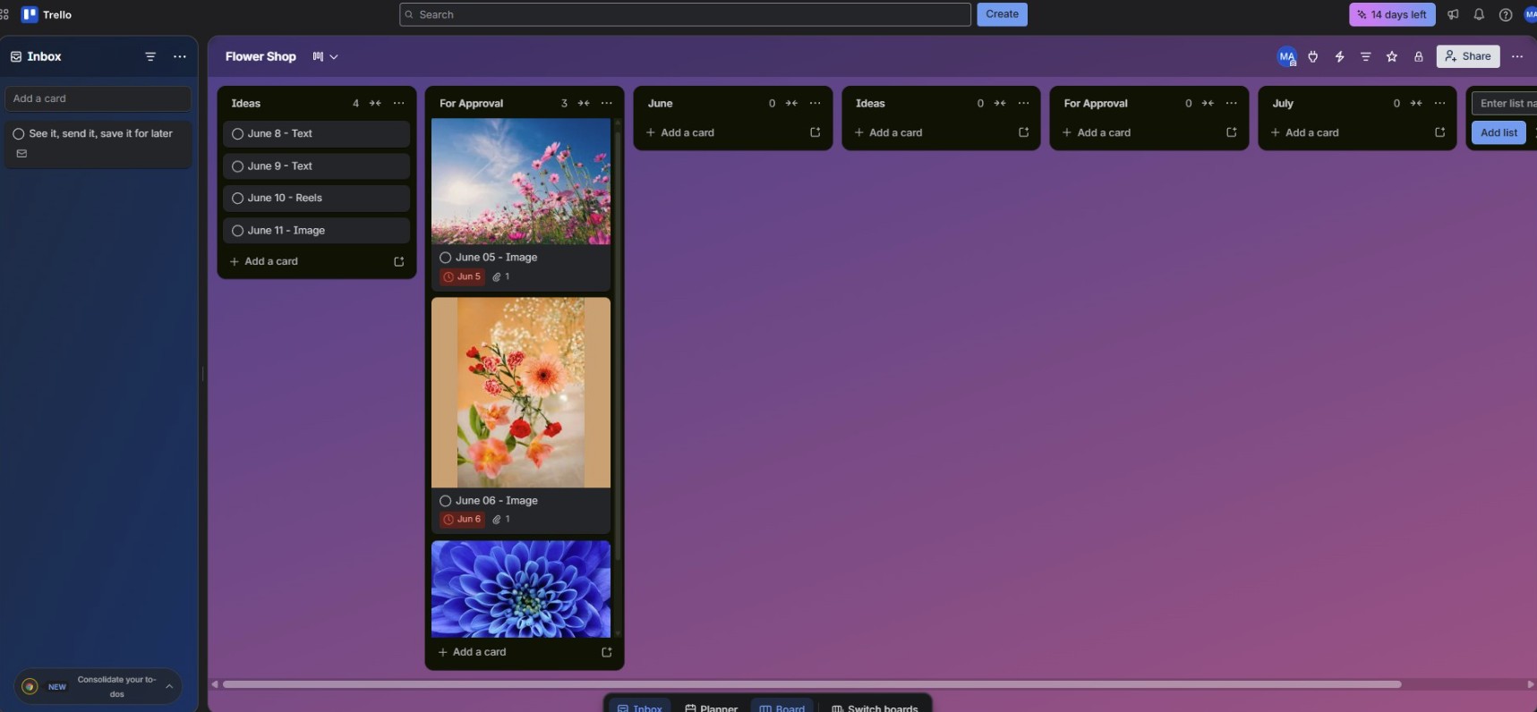Open the board filter icon
The image size is (1537, 712).
(x=1365, y=56)
